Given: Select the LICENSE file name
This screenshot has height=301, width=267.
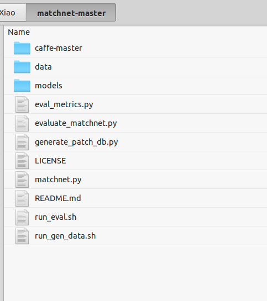Looking at the screenshot, I should point(50,161).
